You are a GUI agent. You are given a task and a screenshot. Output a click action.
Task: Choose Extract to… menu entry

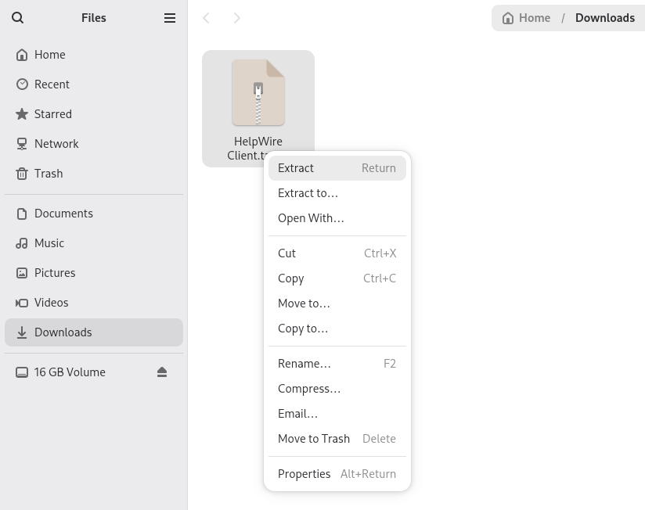tap(337, 193)
